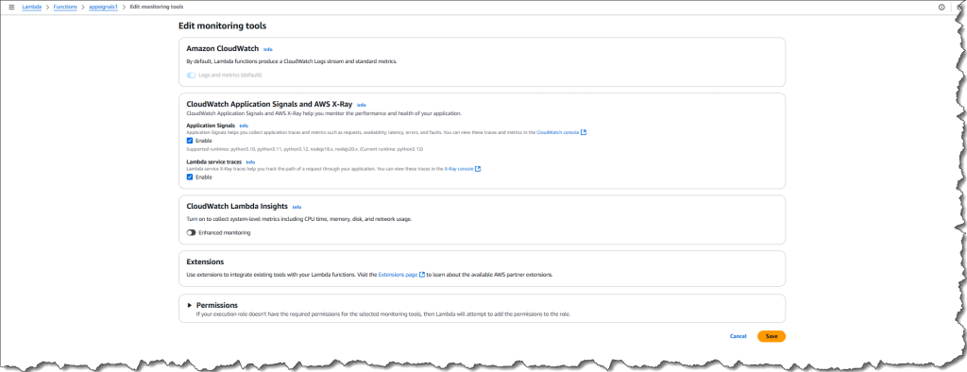Open Info link beside CloudWatch Lambda Insights

[297, 208]
